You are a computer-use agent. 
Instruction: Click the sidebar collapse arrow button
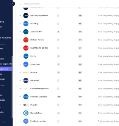tap(13, 4)
